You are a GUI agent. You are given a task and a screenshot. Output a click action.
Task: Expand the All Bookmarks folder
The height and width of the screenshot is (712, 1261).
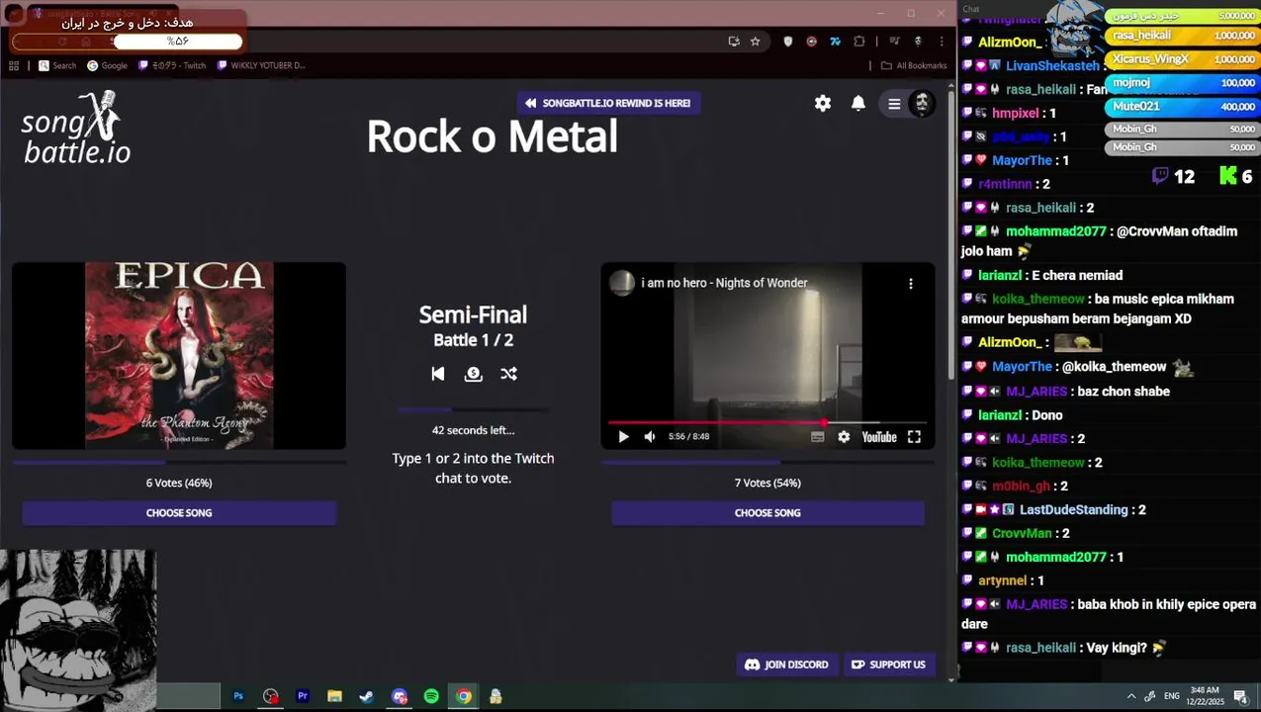click(914, 65)
